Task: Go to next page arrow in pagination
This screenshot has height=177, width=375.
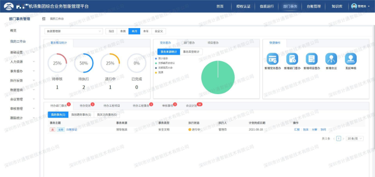Action: pyautogui.click(x=343, y=139)
